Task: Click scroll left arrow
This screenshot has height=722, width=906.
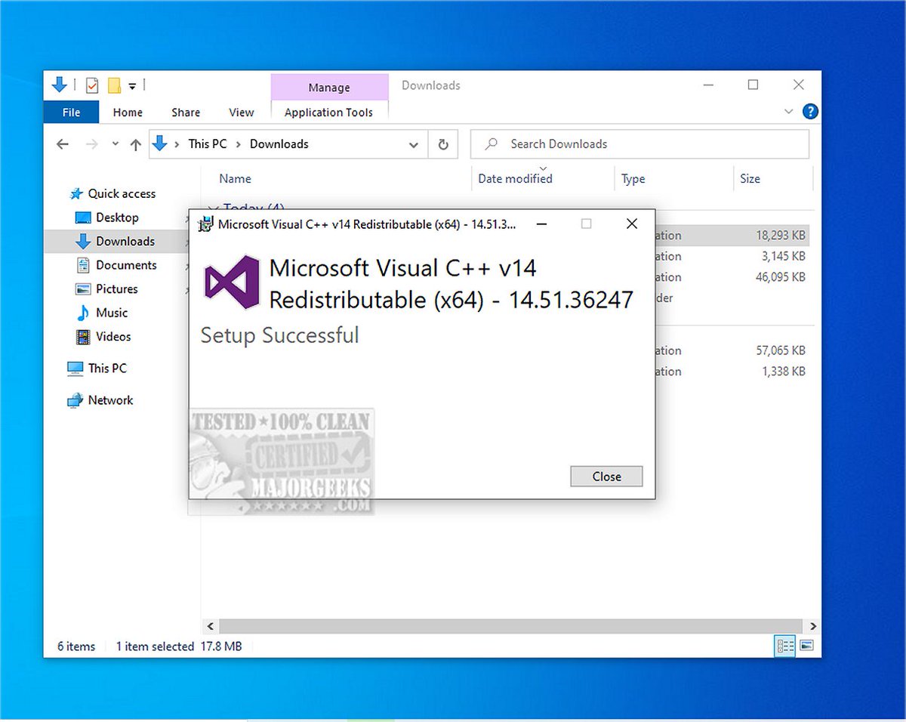Action: click(x=211, y=626)
